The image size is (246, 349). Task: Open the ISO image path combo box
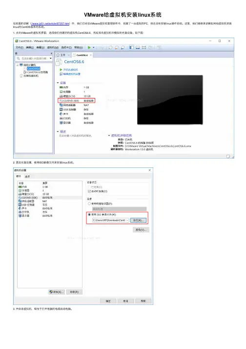click(x=111, y=220)
